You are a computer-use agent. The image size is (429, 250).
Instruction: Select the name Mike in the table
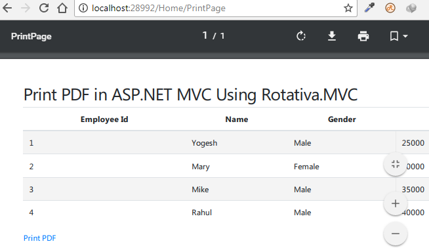[200, 190]
